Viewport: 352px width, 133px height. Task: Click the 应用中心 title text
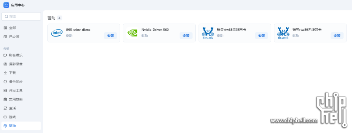point(18,5)
